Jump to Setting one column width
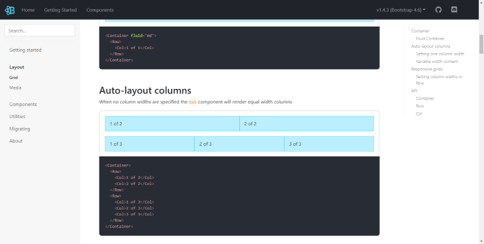This screenshot has height=244, width=484. click(440, 54)
